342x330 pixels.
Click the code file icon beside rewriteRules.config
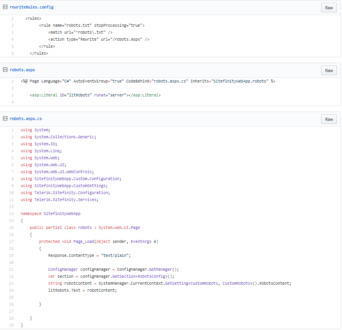(x=5, y=7)
